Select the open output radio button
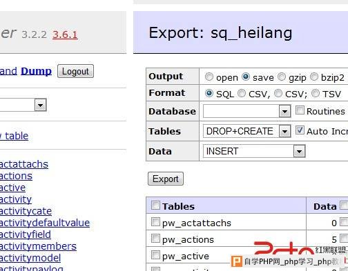This screenshot has width=348, height=271. (x=209, y=77)
